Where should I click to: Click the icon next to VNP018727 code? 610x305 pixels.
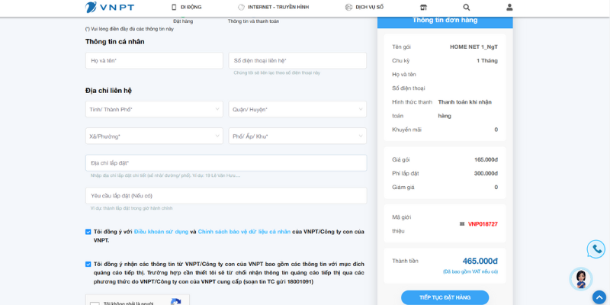pyautogui.click(x=462, y=224)
